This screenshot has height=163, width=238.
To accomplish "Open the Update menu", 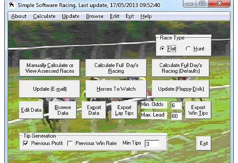I will click(71, 16).
